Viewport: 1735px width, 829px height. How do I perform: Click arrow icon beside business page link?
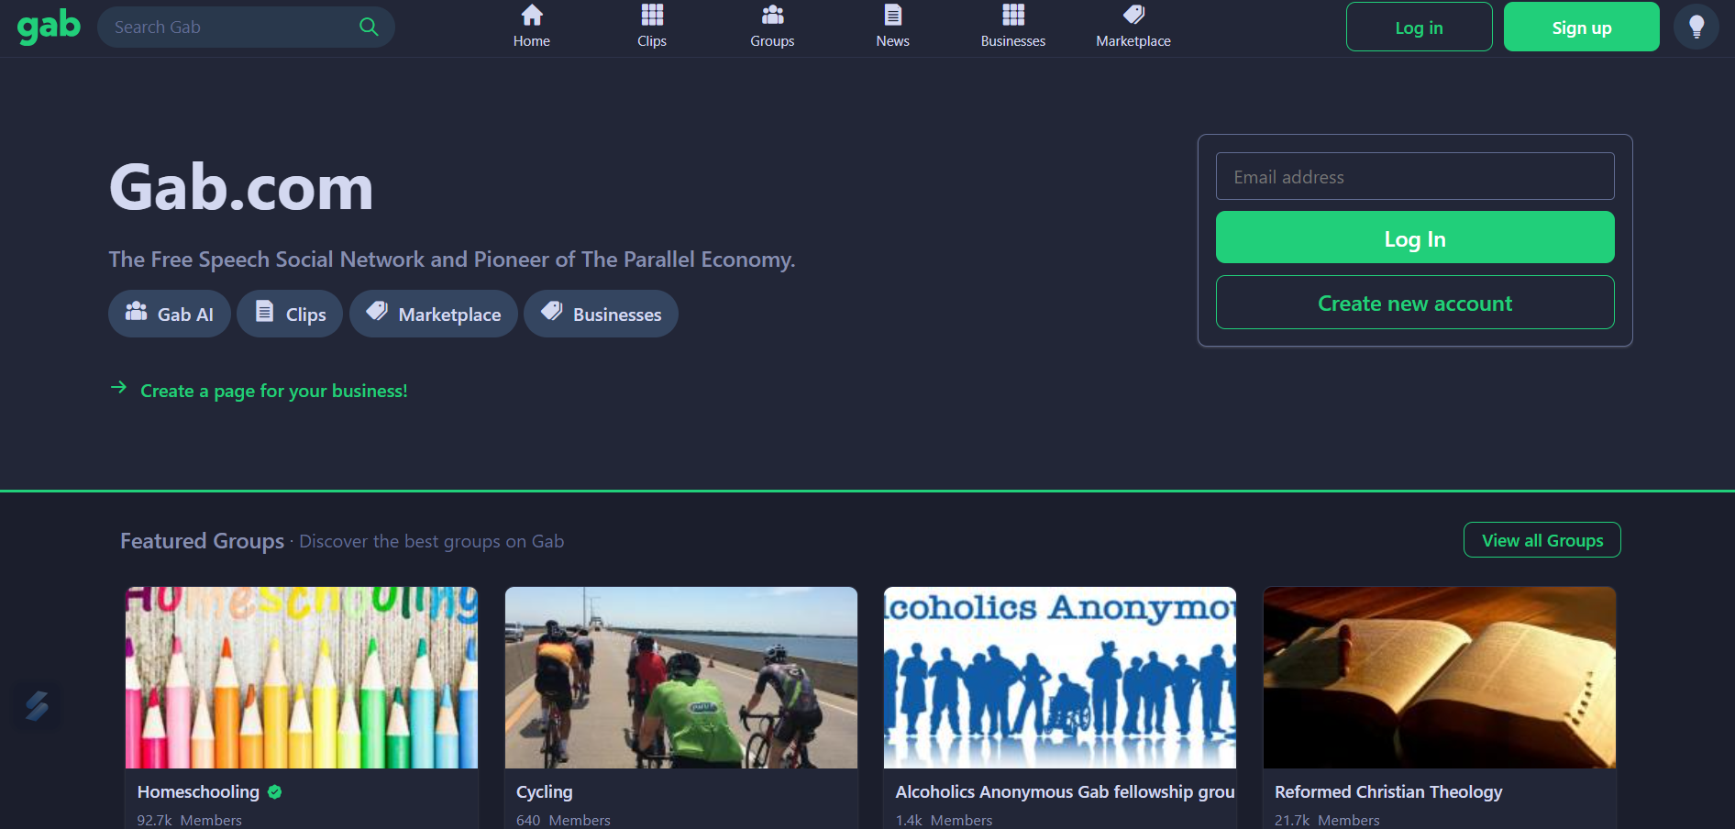point(118,388)
